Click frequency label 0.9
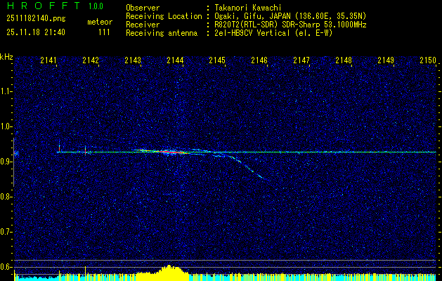442x281 pixels. pos(6,162)
